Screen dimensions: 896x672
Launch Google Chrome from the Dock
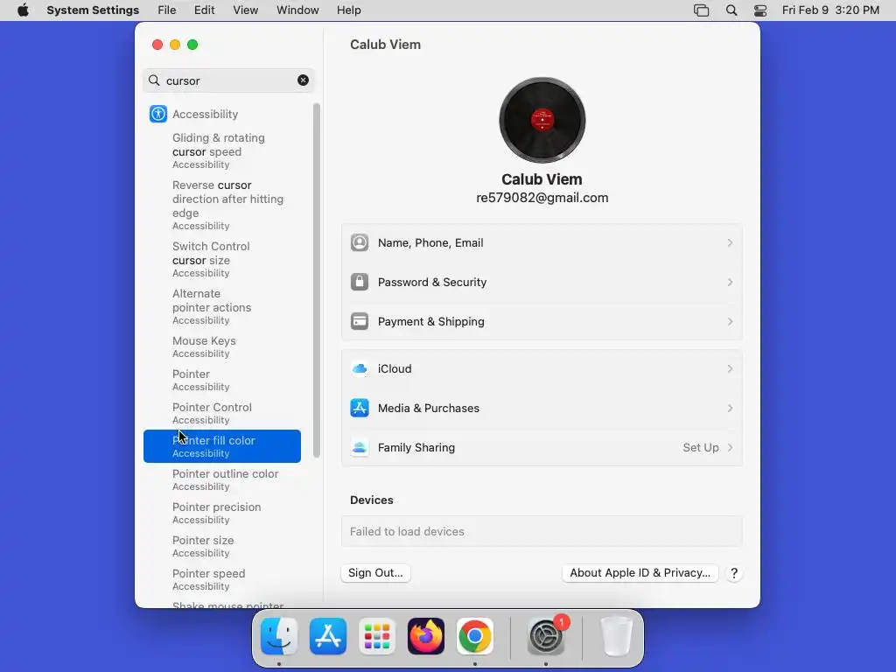coord(475,636)
